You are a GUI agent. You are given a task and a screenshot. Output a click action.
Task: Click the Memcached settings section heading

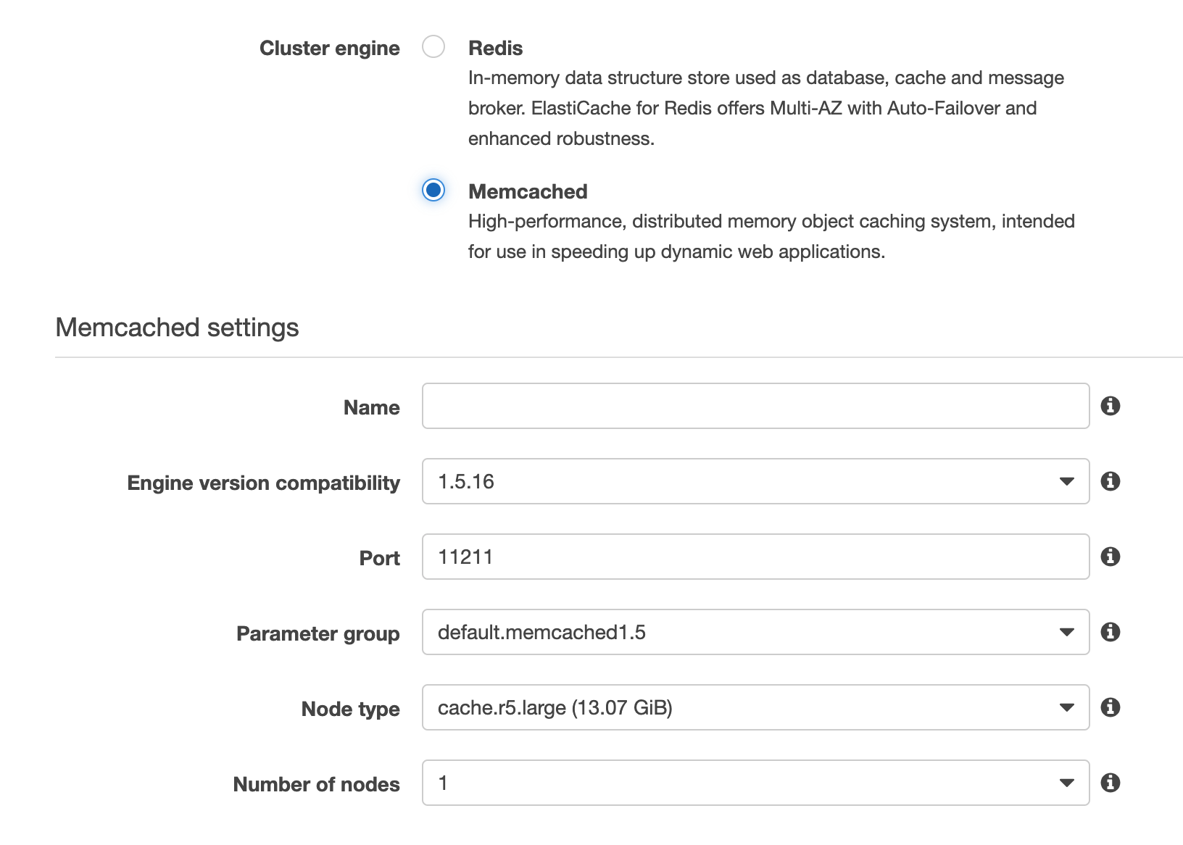click(x=177, y=328)
